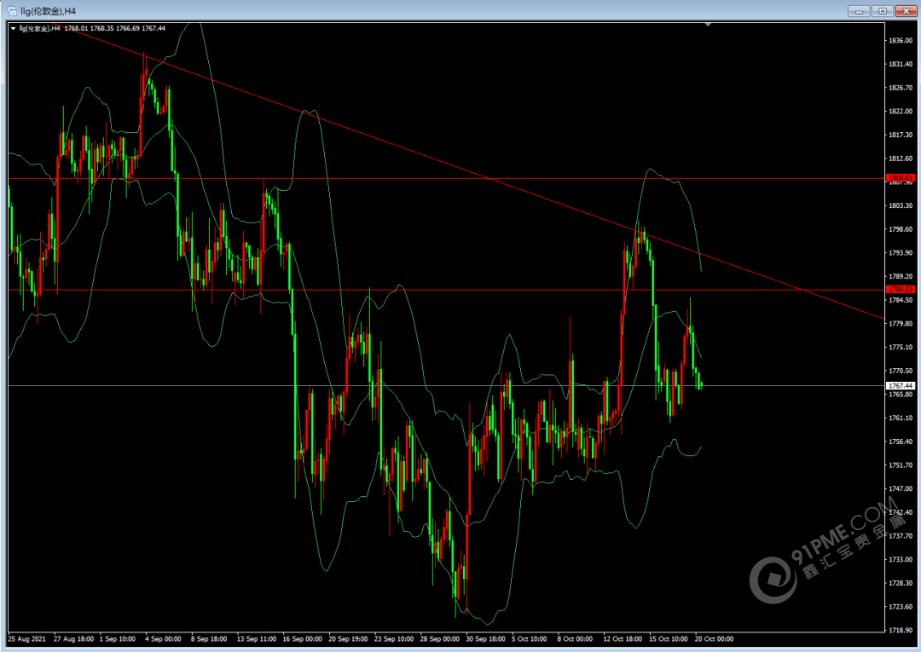The image size is (921, 652).
Task: Click the 1779.80 price axis label
Action: pyautogui.click(x=901, y=323)
